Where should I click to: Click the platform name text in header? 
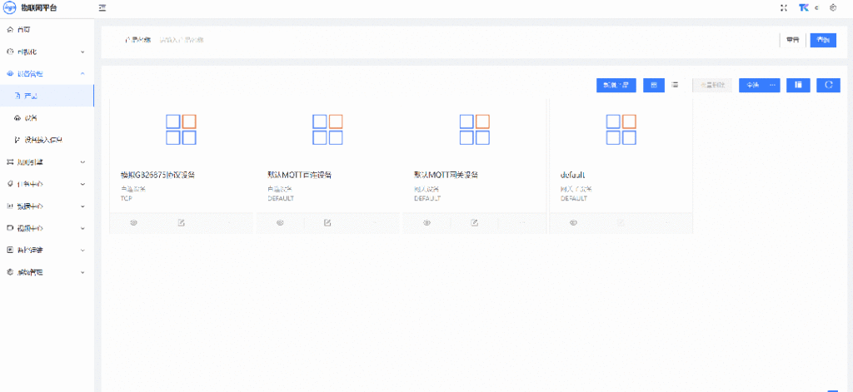37,7
